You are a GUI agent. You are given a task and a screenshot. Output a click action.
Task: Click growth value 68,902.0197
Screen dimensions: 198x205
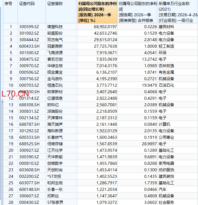[x=106, y=27]
